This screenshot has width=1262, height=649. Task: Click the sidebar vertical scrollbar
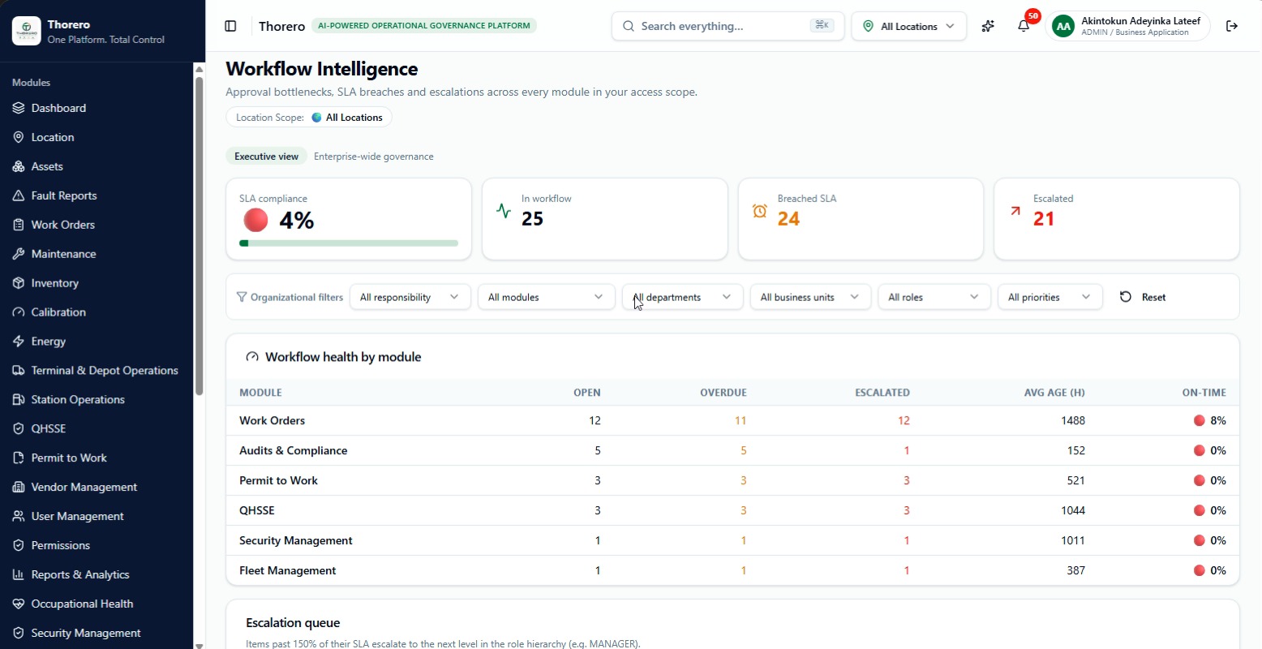200,235
